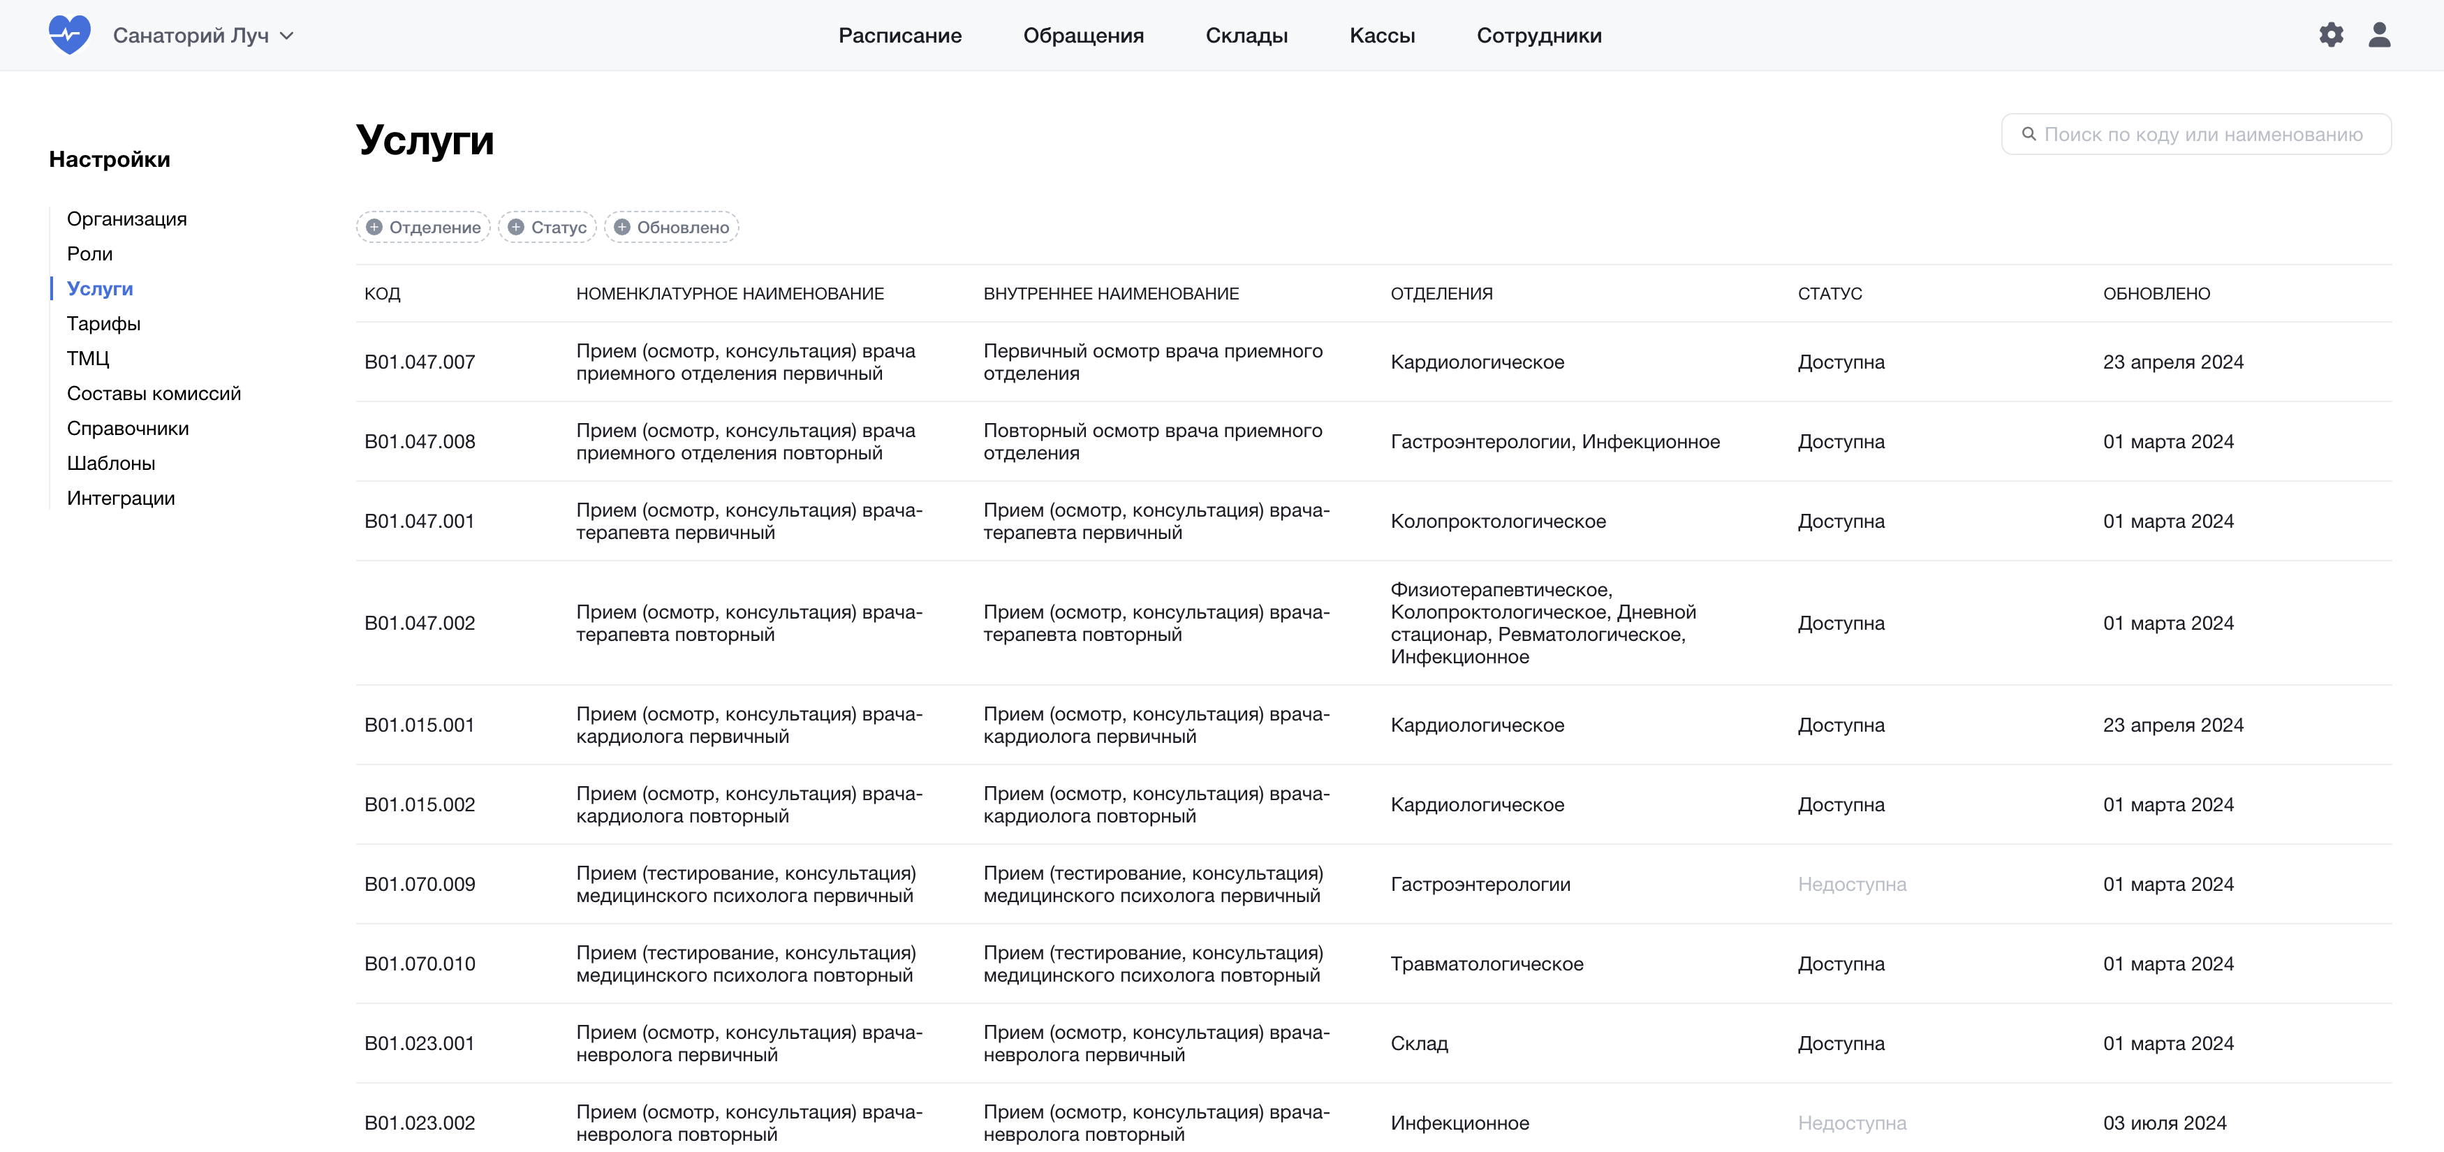Image resolution: width=2444 pixels, height=1152 pixels.
Task: Go to the Расписание menu
Action: 899,36
